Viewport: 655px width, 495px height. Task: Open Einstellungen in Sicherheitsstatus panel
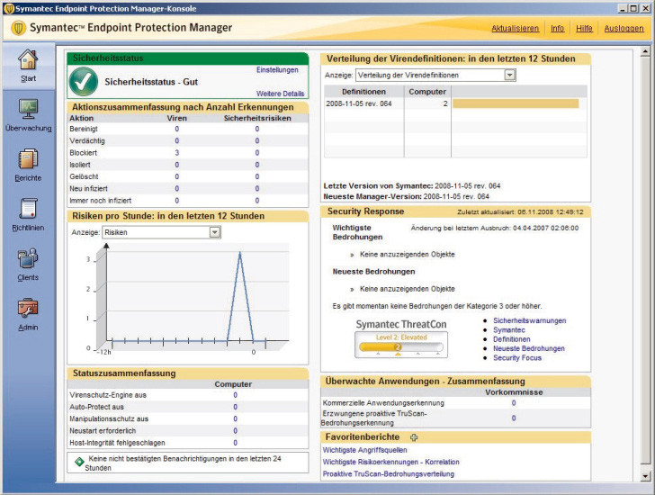[277, 70]
